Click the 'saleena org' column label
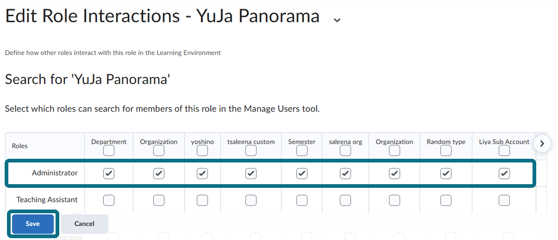This screenshot has width=558, height=240. click(x=345, y=142)
